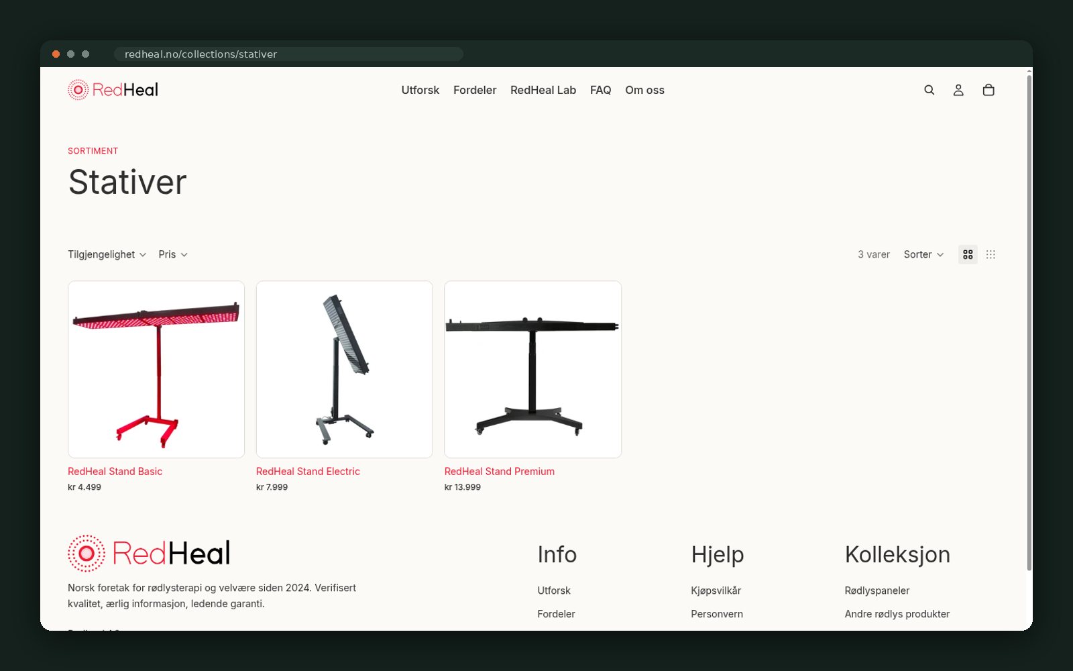Viewport: 1073px width, 671px height.
Task: Open RedHeal Stand Basic product link
Action: (115, 472)
